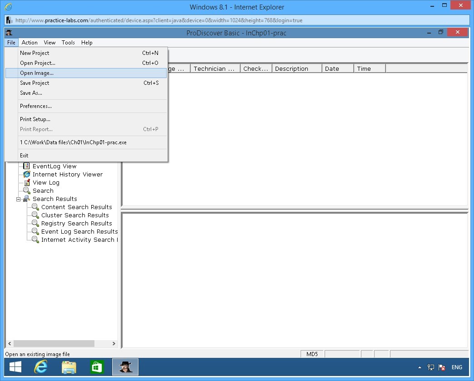Screen dimensions: 474x381
Task: Choose Print Setup... menu entry
Action: 86,119
